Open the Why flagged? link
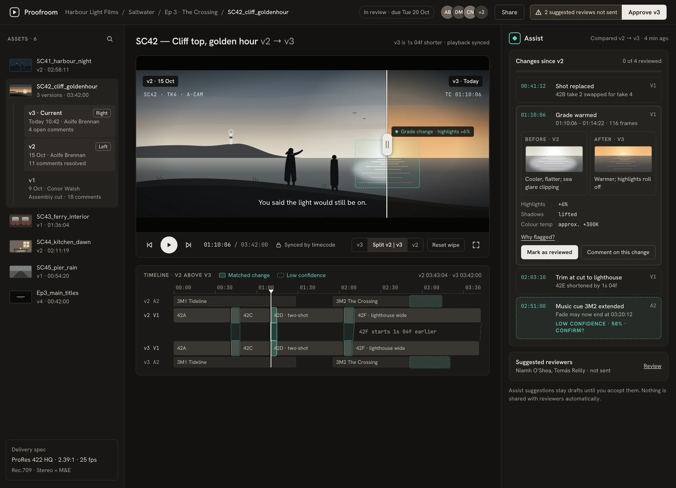Viewport: 676px width, 488px height. pos(538,237)
